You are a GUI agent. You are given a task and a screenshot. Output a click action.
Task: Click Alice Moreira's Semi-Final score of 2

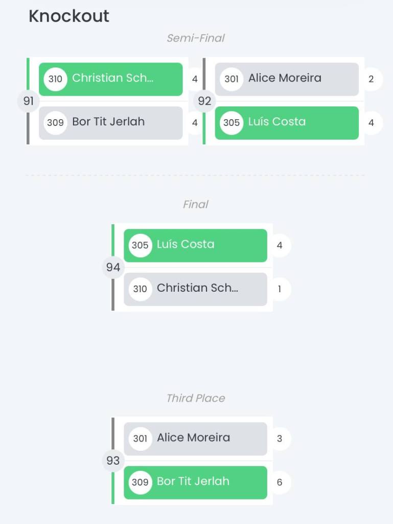point(371,79)
